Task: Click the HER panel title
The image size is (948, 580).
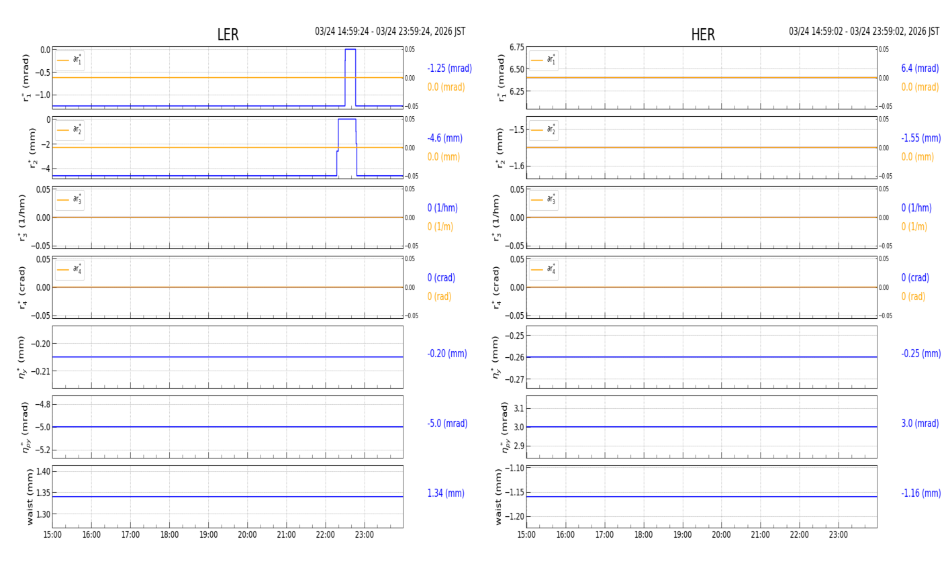Action: tap(702, 35)
